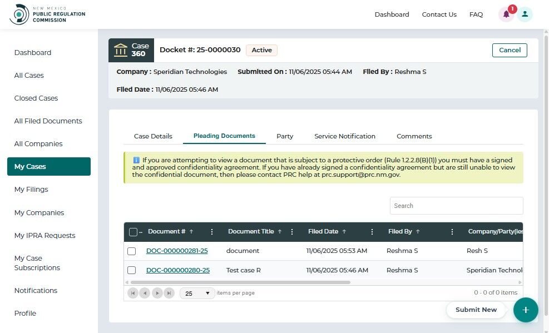Open Filed By column options menu
This screenshot has height=333, width=549.
click(452, 232)
